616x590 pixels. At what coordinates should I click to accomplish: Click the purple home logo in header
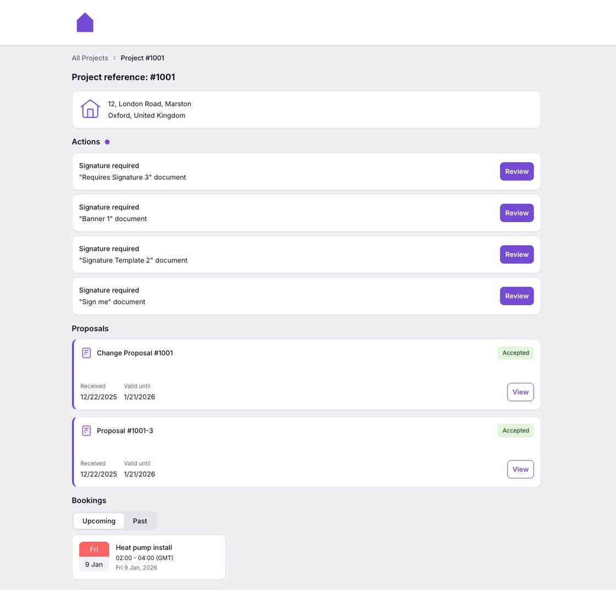[85, 23]
